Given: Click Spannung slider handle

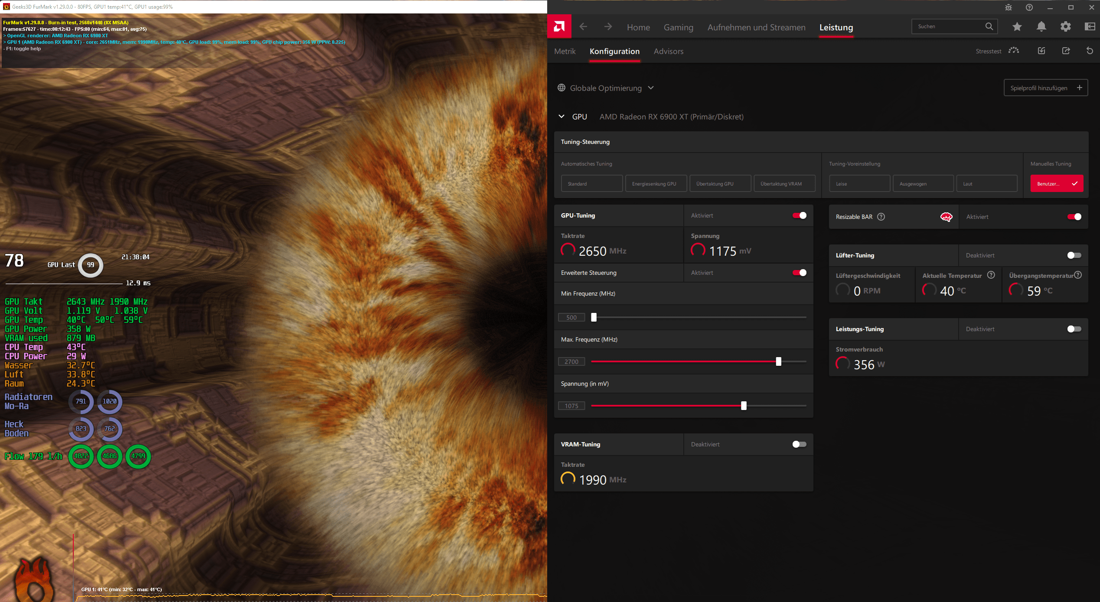Looking at the screenshot, I should click(744, 406).
